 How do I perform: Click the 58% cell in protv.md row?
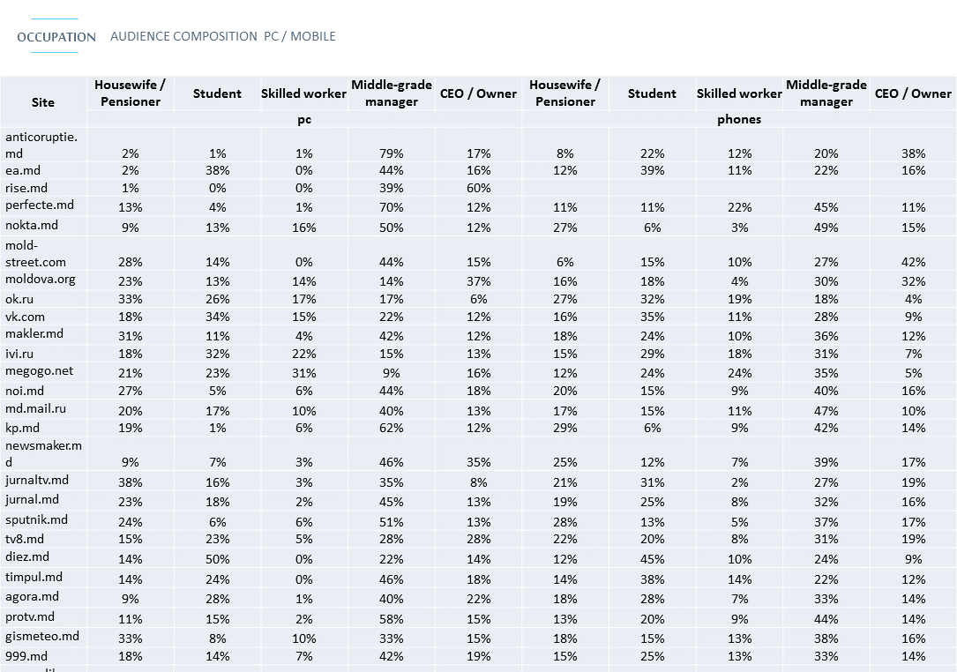pyautogui.click(x=392, y=618)
